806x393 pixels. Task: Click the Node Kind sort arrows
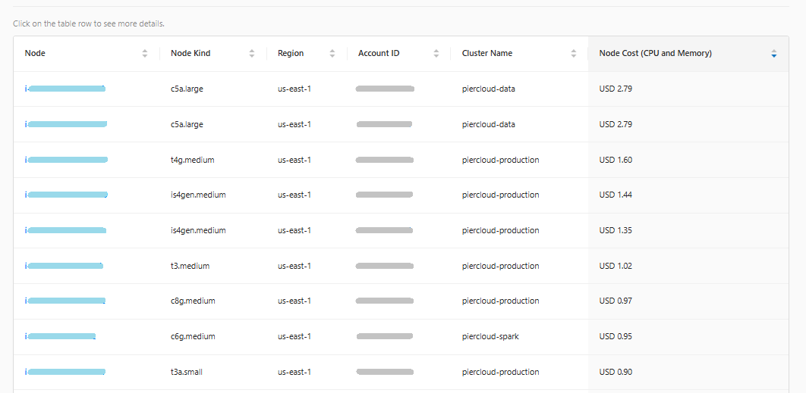pos(252,54)
